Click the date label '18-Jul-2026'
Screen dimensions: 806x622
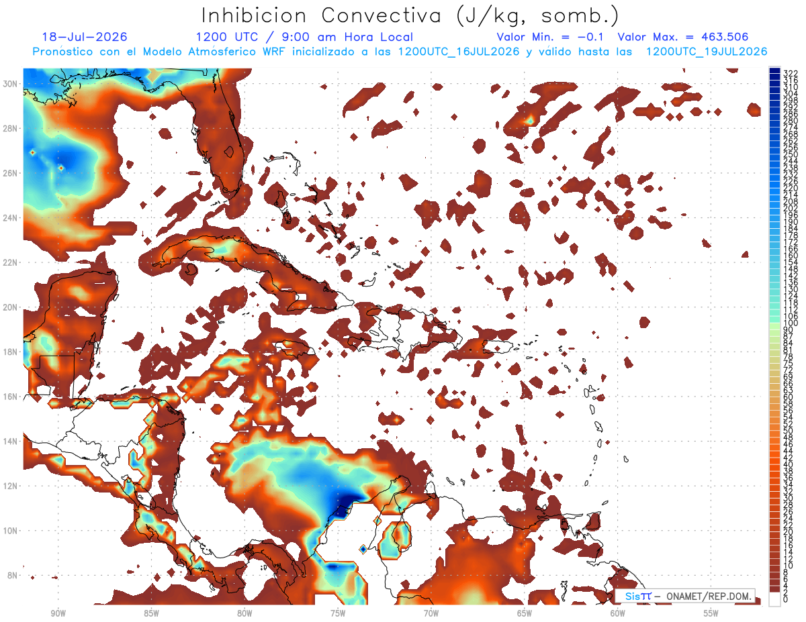(x=85, y=37)
